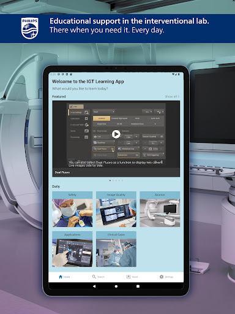The height and width of the screenshot is (314, 235).
Task: Open the Applications category tile
Action: (72, 249)
